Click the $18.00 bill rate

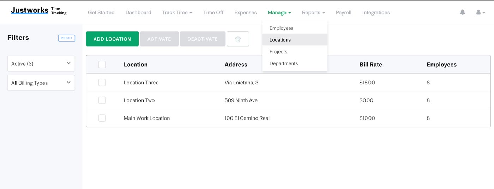pyautogui.click(x=367, y=83)
